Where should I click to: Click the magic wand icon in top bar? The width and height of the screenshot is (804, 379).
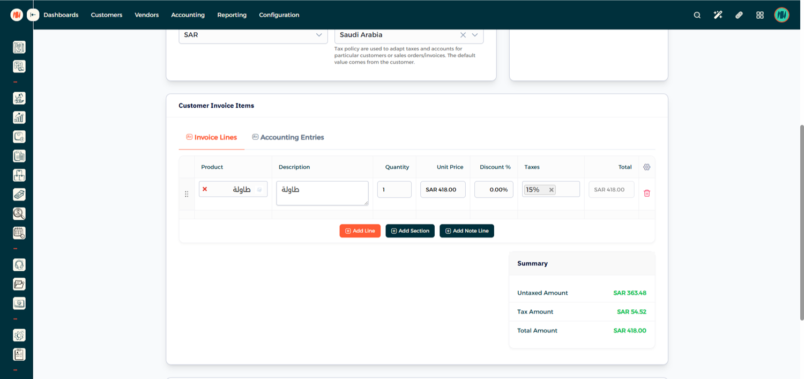pos(718,15)
